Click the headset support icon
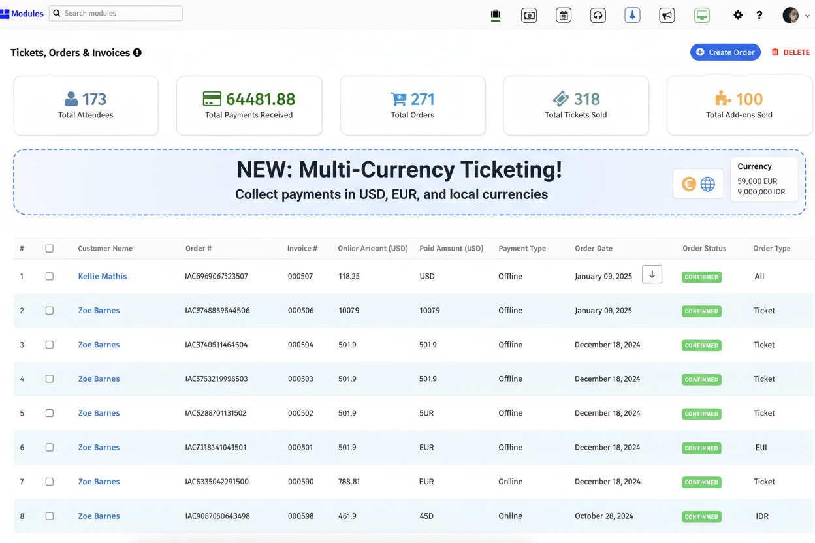 (598, 15)
